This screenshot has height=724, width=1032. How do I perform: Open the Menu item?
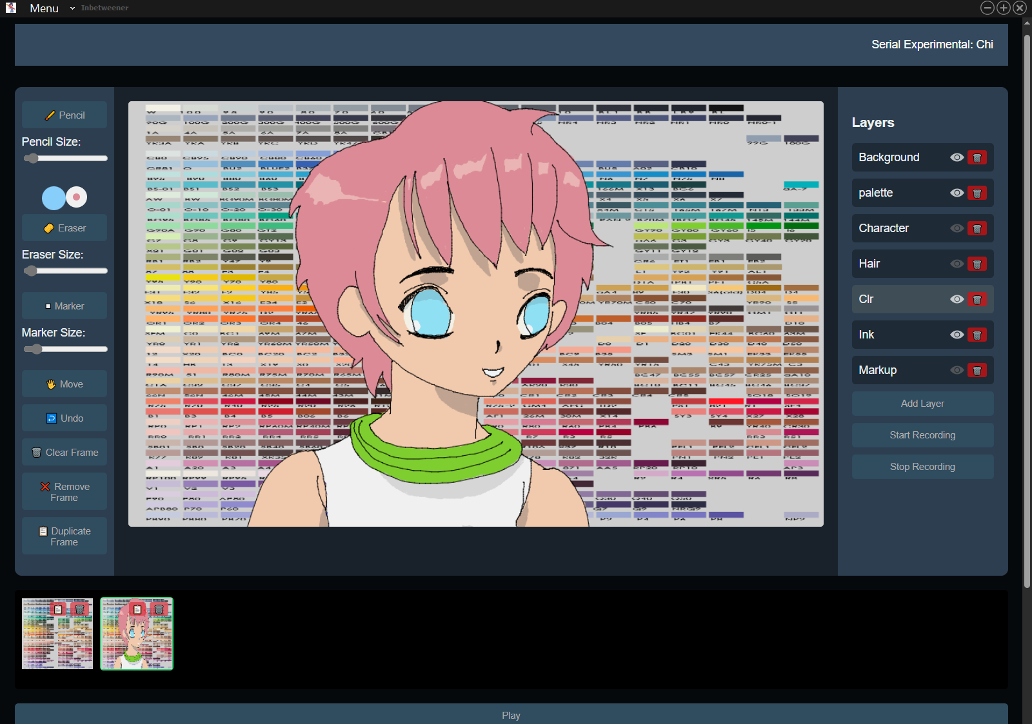pyautogui.click(x=44, y=8)
